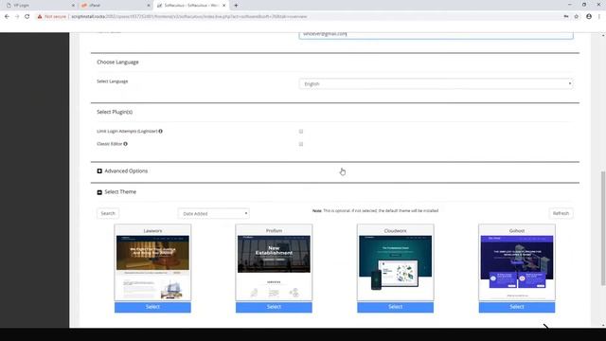Select the Gohost theme
This screenshot has width=606, height=341.
517,307
